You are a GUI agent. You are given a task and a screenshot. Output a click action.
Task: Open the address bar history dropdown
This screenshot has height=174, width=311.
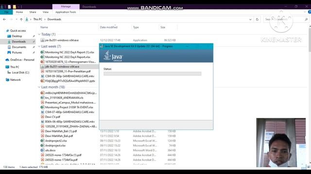250,19
